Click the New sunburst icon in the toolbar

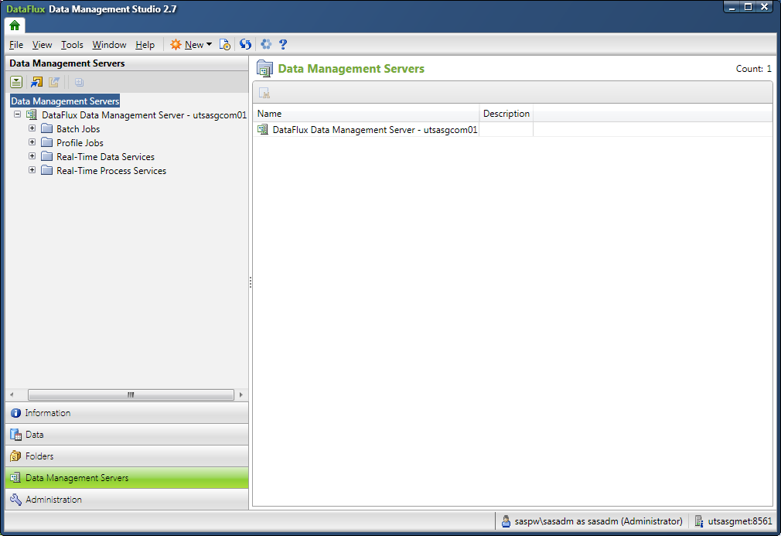click(x=176, y=44)
